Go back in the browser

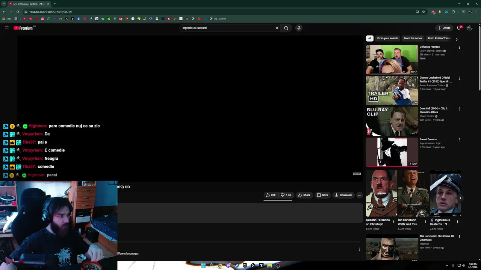click(x=4, y=12)
